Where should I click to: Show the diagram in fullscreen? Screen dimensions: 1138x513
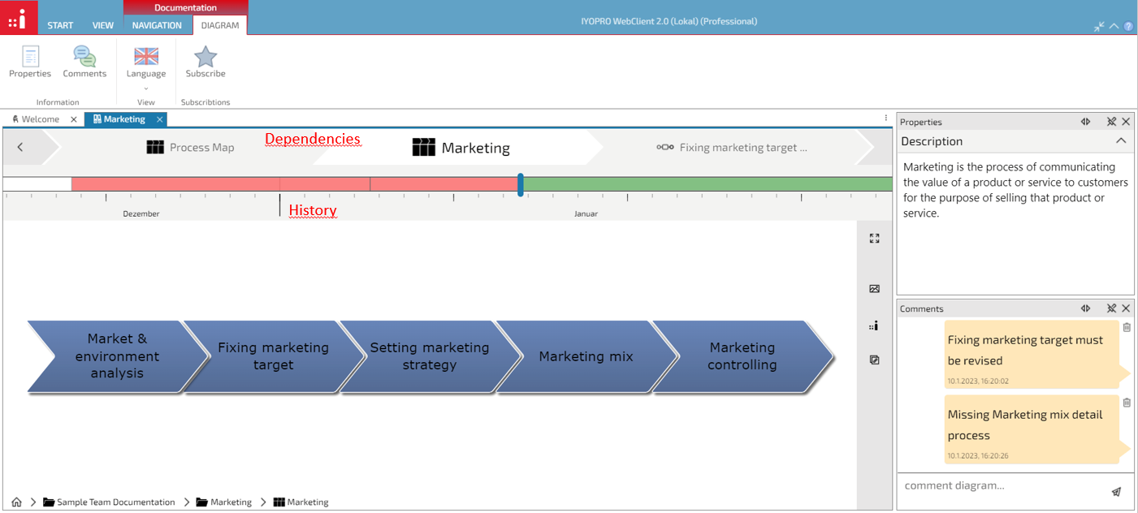click(x=874, y=239)
